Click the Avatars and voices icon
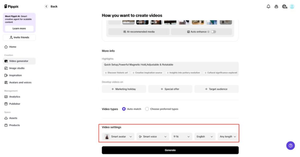The image size is (300, 157). click(x=6, y=82)
